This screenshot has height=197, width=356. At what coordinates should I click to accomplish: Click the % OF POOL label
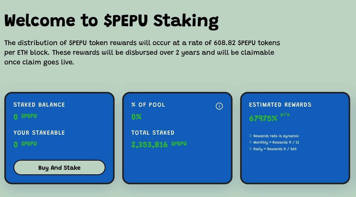[148, 105]
